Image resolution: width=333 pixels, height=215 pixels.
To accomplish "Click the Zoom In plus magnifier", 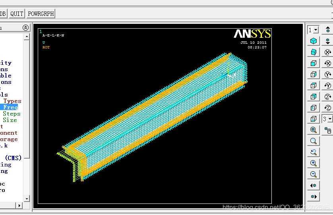I will coord(314,163).
